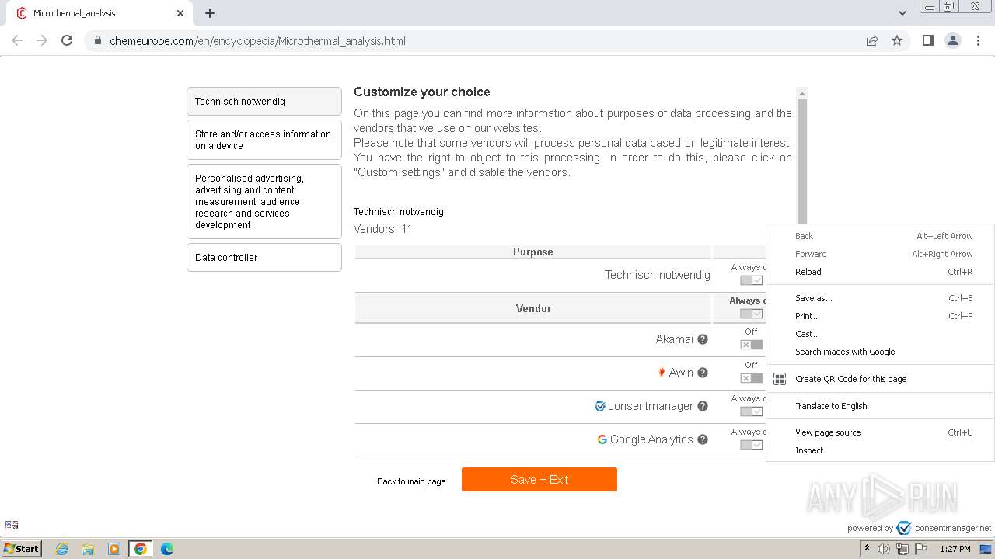This screenshot has width=995, height=559.
Task: Click the Akamai vendor name
Action: point(674,339)
